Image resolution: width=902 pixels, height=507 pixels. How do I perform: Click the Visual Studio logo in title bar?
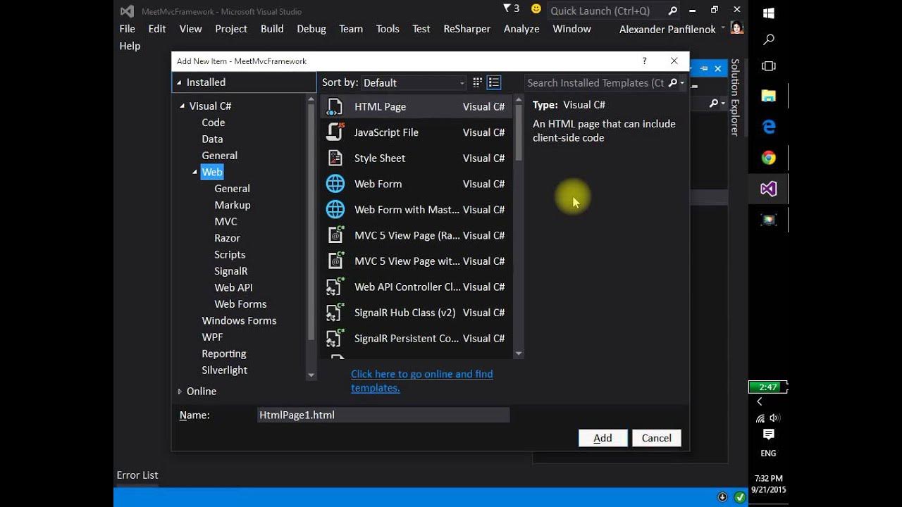point(127,11)
